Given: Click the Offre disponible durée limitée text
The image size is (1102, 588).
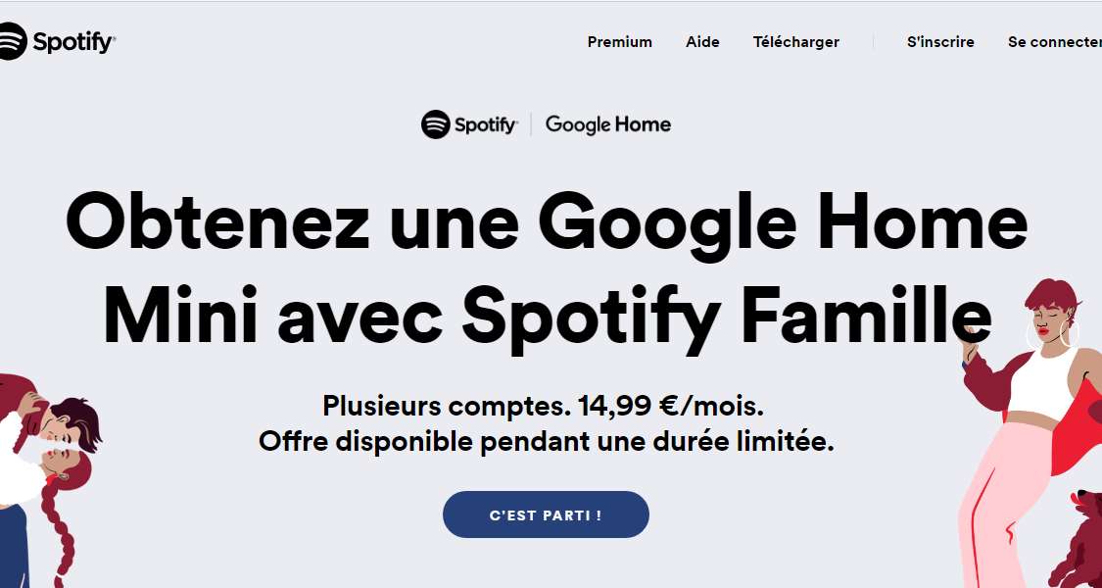Looking at the screenshot, I should tap(546, 441).
